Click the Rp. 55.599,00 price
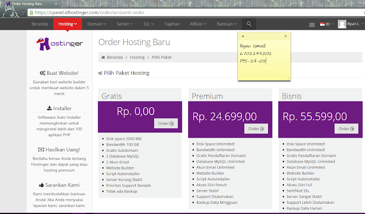The width and height of the screenshot is (365, 214). (x=315, y=116)
